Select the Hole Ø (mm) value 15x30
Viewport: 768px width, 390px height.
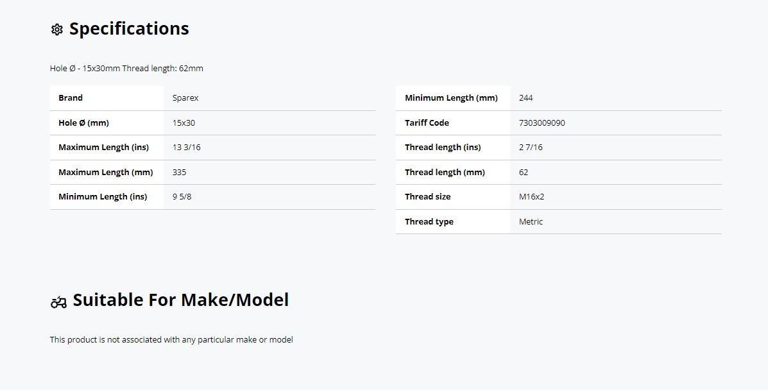pos(183,123)
